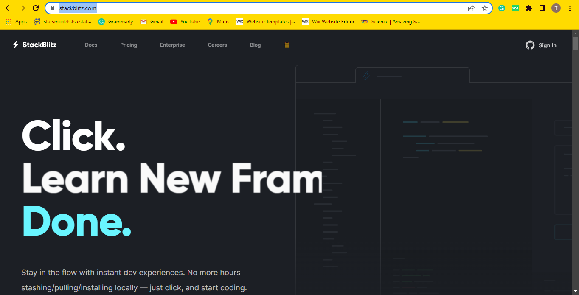The height and width of the screenshot is (295, 579).
Task: Open the statsmodels.tsa bookmark
Action: pos(62,22)
